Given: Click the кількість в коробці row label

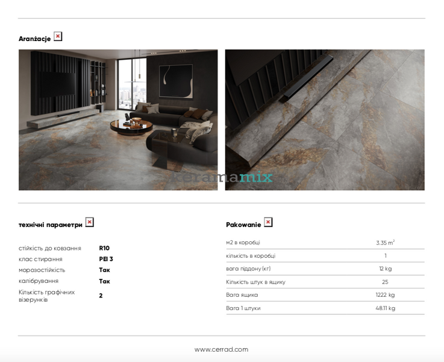Looking at the screenshot, I should 251,256.
